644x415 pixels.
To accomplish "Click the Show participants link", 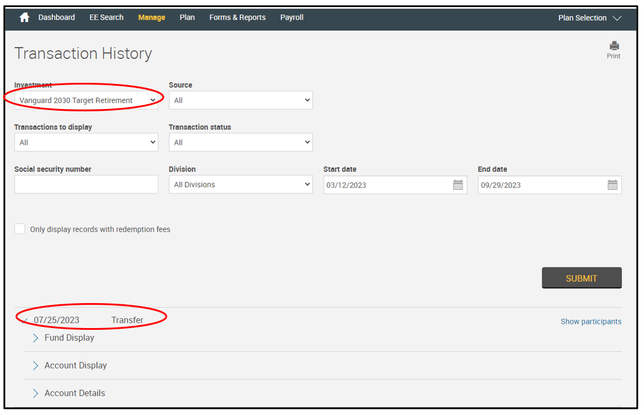I will click(x=590, y=322).
